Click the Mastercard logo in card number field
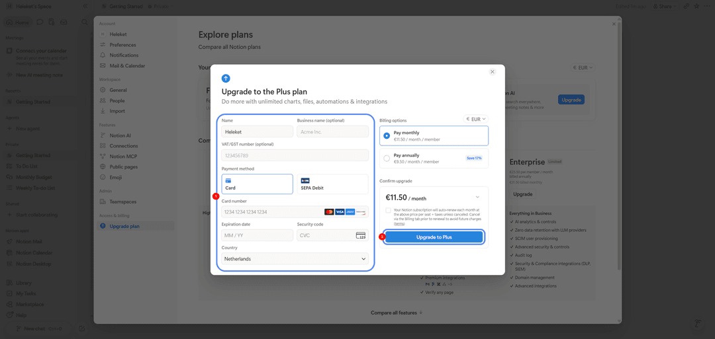Screen dimensions: 715x339 pos(329,212)
